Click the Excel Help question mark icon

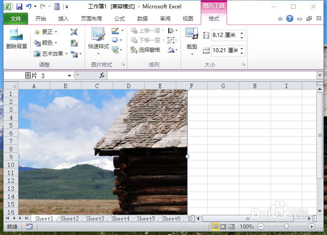pos(290,18)
